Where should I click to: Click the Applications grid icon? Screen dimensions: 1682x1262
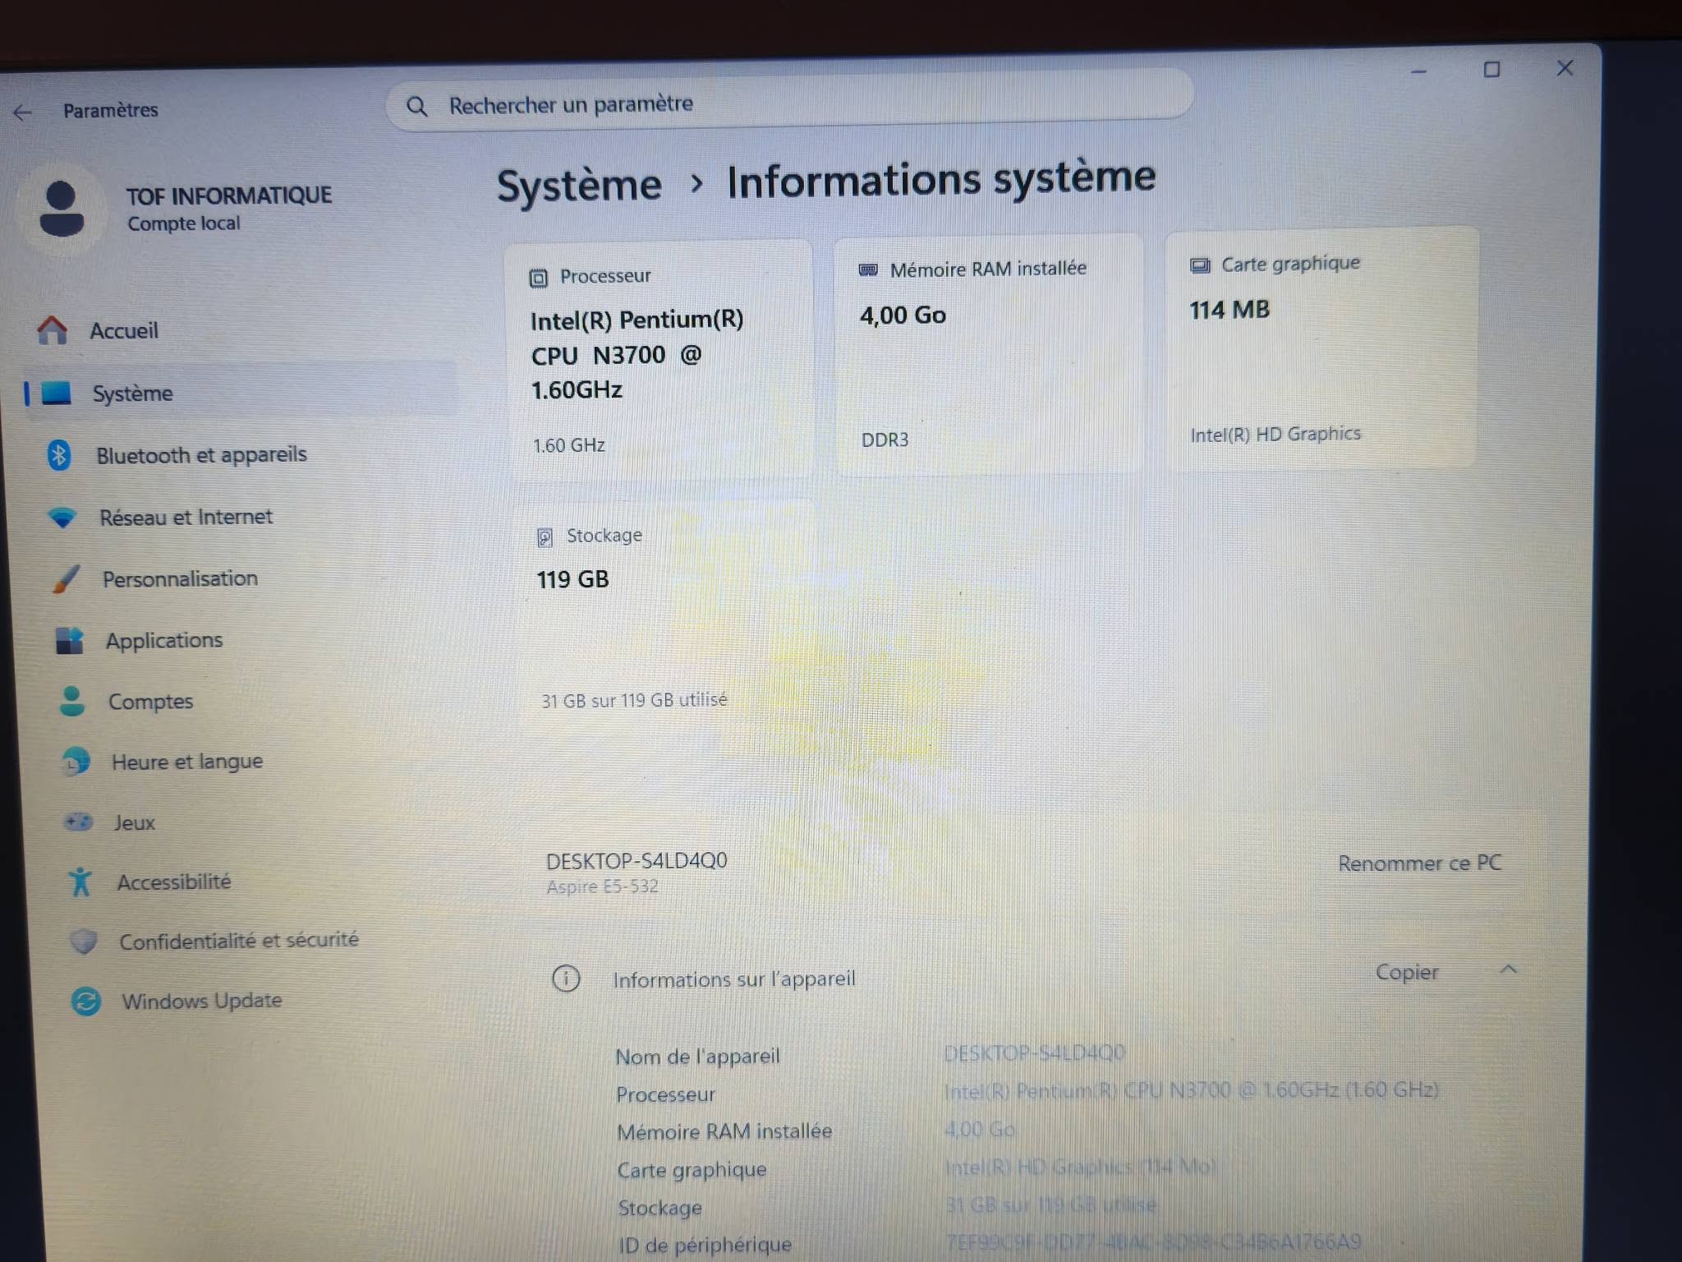70,641
